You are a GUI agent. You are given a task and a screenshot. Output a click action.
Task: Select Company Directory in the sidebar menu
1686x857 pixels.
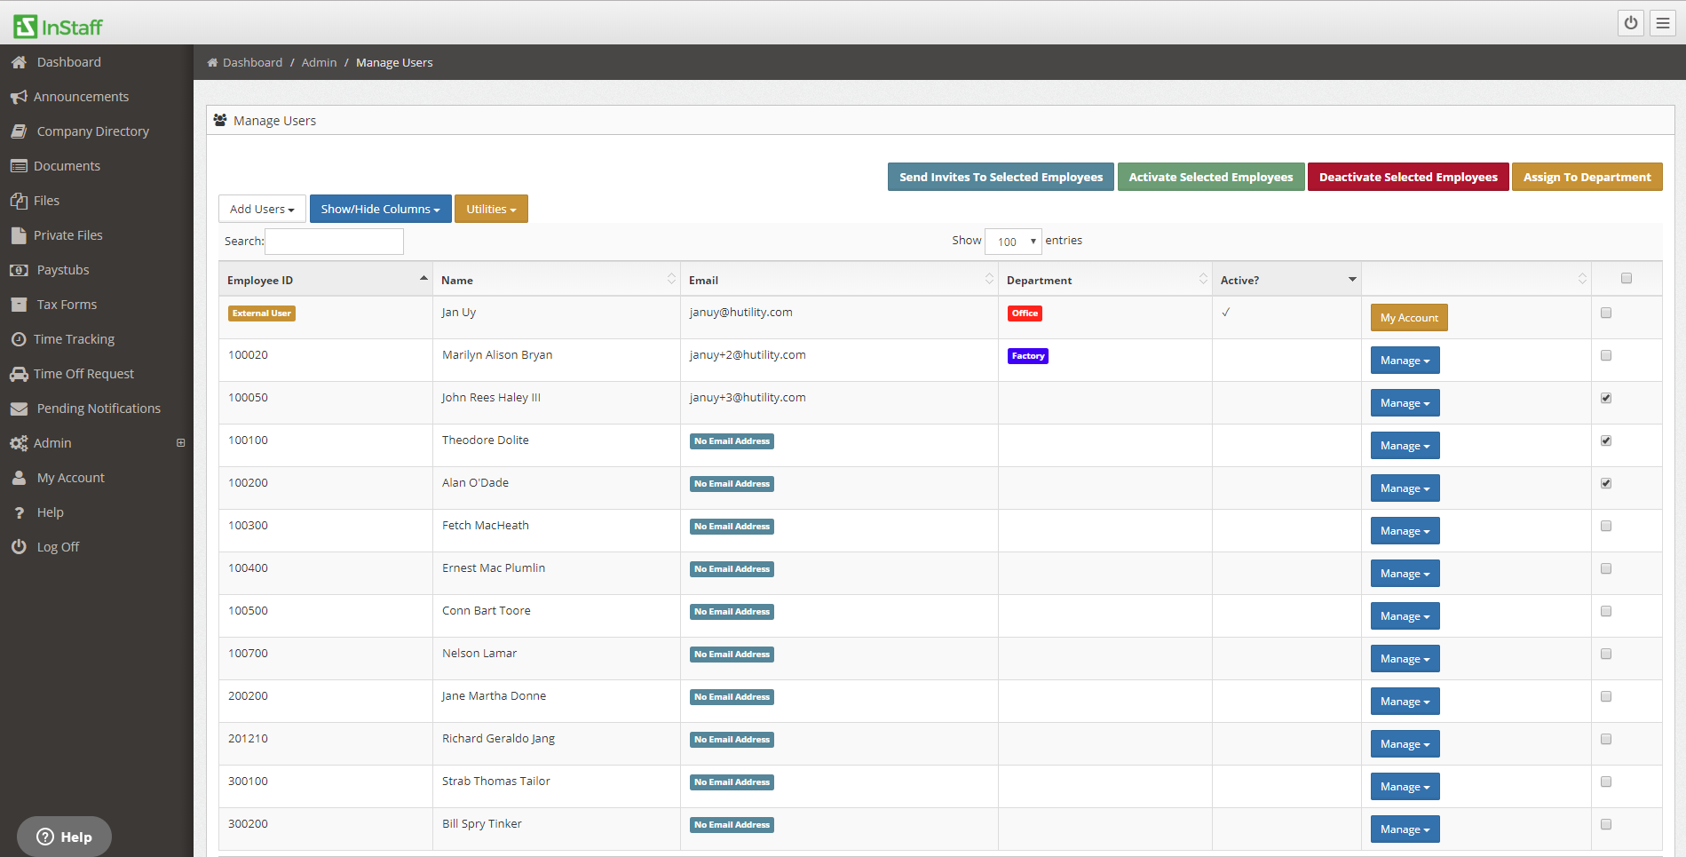[x=92, y=131]
